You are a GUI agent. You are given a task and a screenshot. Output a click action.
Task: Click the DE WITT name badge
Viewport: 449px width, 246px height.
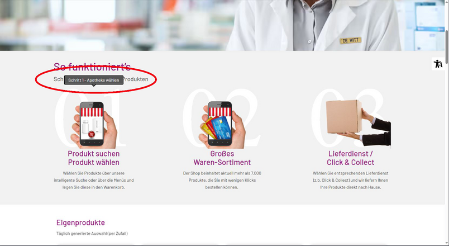coord(351,40)
